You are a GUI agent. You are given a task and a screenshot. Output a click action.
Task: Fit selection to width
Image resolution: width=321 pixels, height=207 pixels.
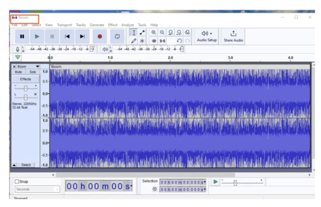(171, 32)
